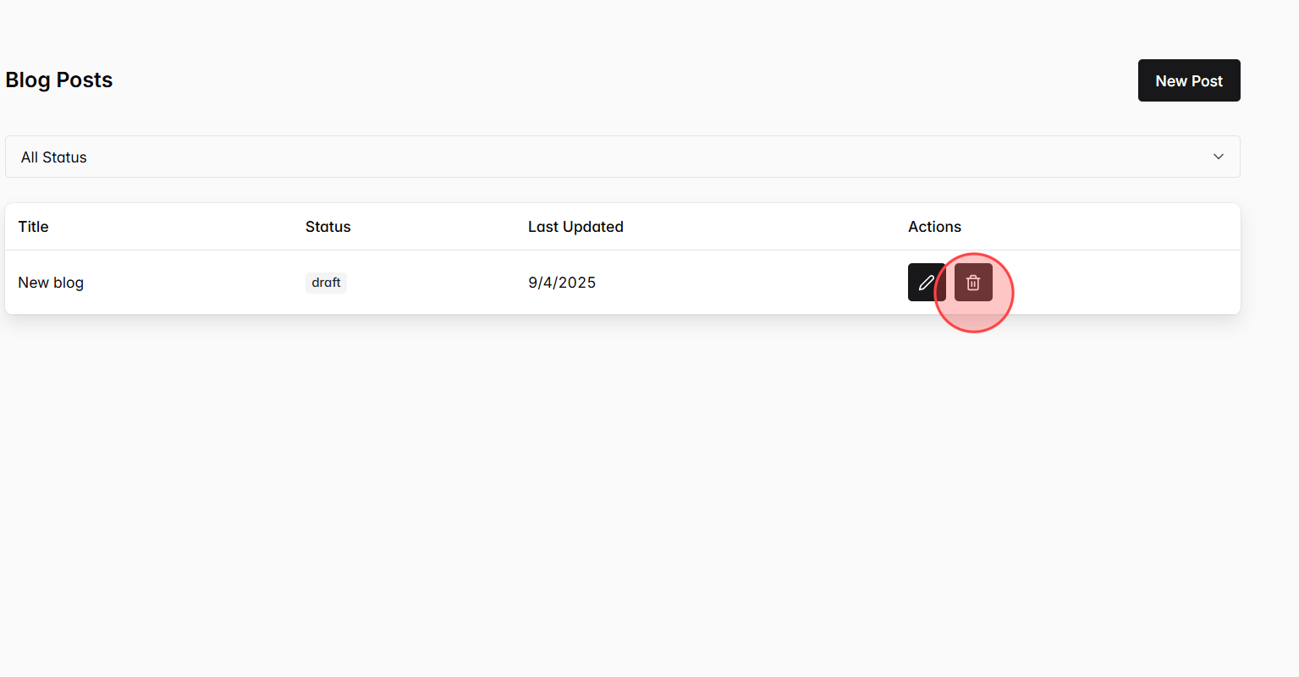The width and height of the screenshot is (1299, 677).
Task: Select the Title column header
Action: (x=33, y=226)
